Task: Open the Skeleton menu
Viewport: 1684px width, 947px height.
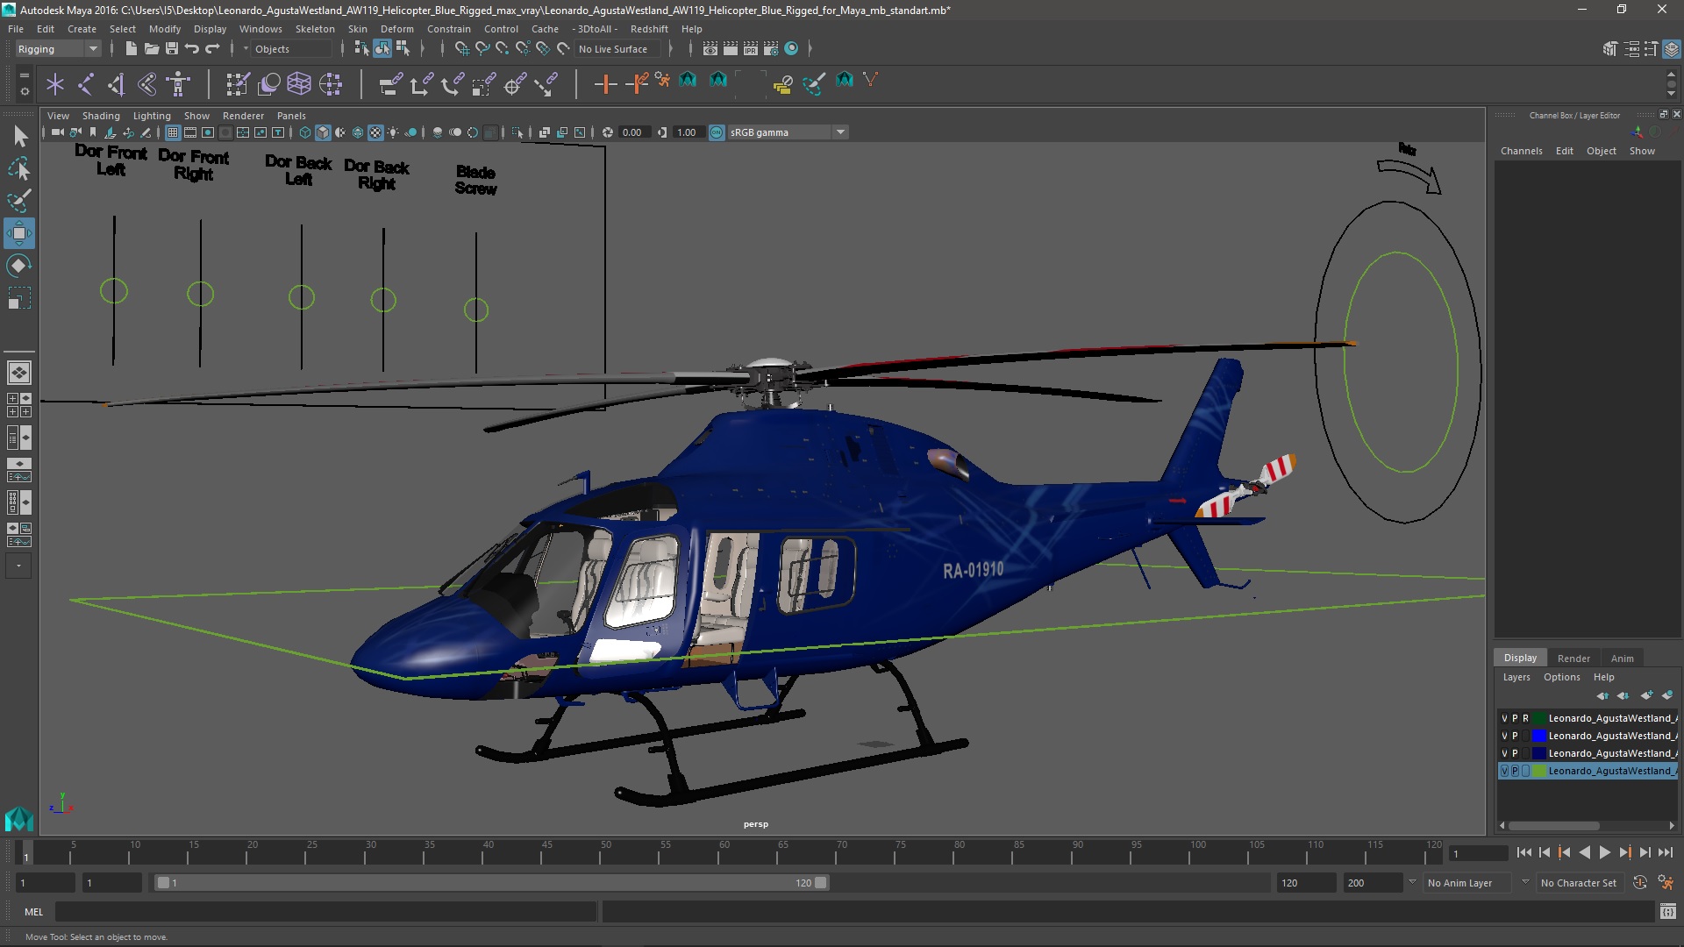Action: pyautogui.click(x=315, y=29)
